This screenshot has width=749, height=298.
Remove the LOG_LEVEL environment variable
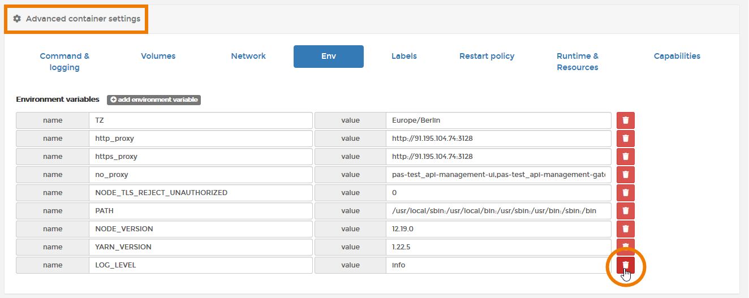click(625, 265)
